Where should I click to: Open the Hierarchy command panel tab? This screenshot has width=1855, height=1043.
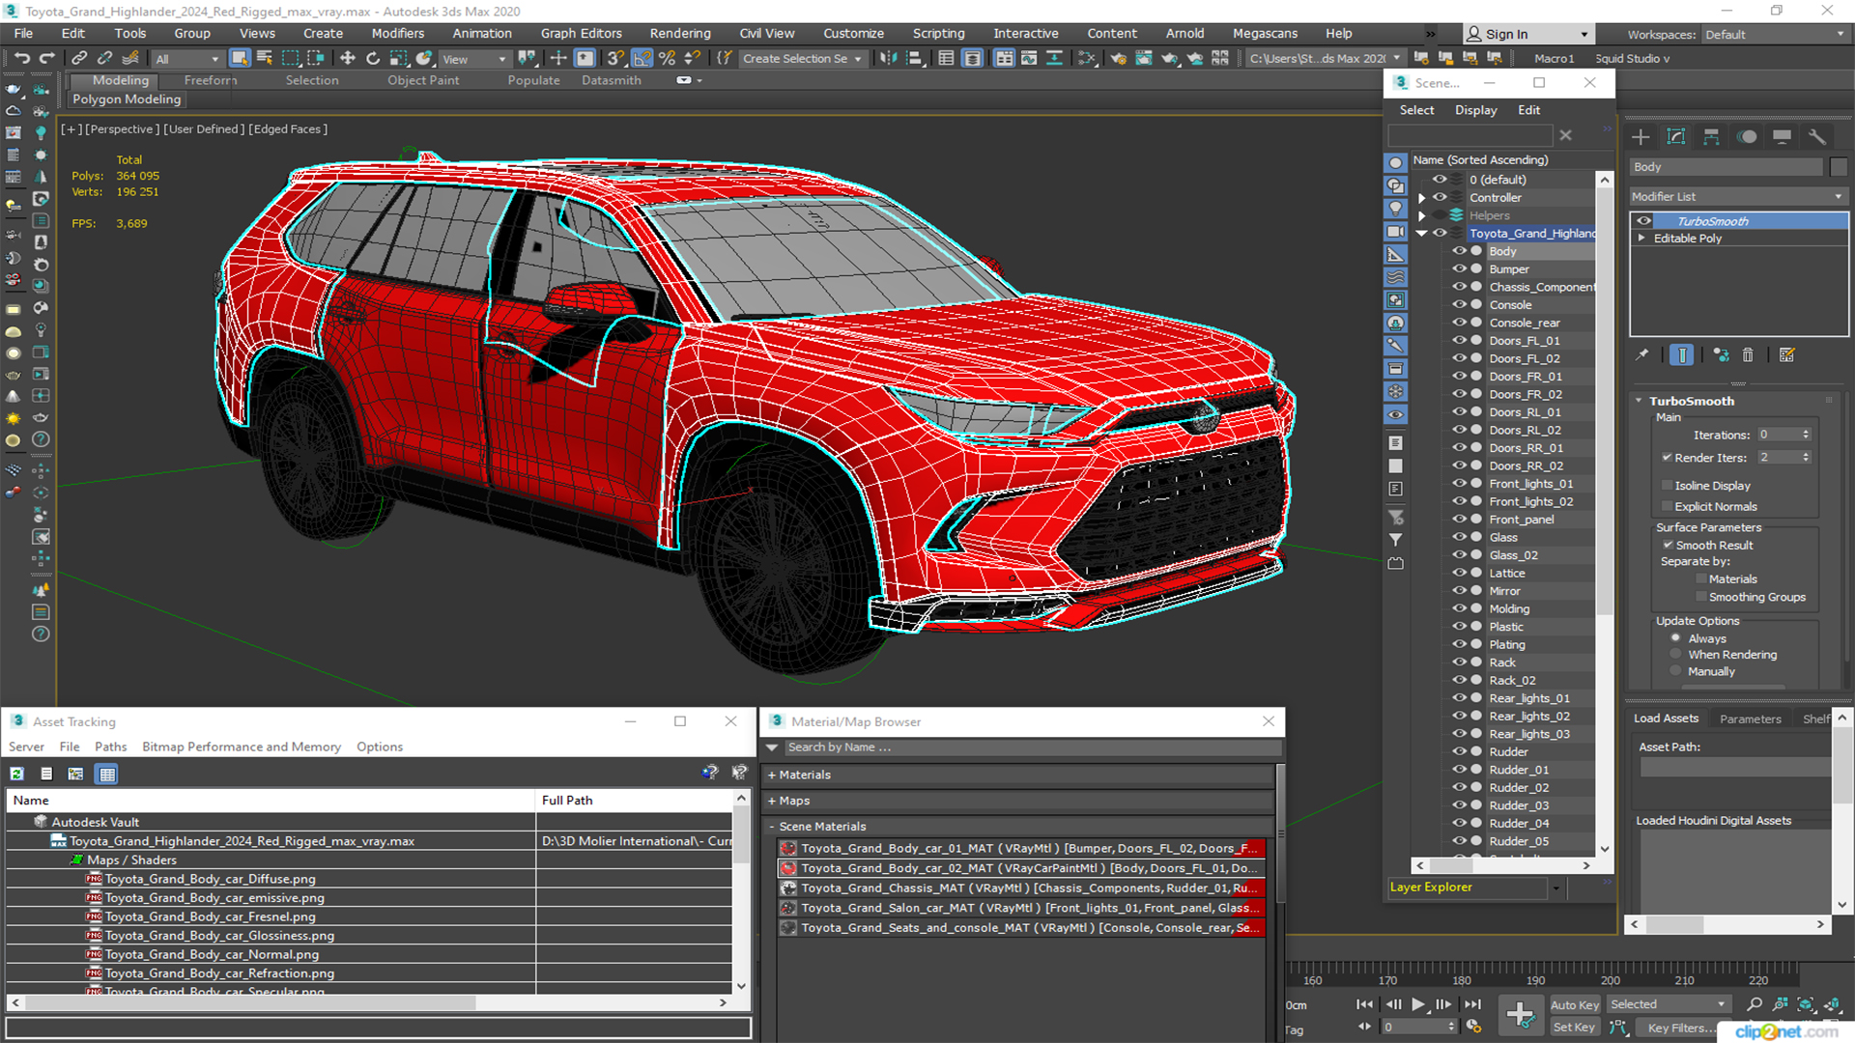1711,136
